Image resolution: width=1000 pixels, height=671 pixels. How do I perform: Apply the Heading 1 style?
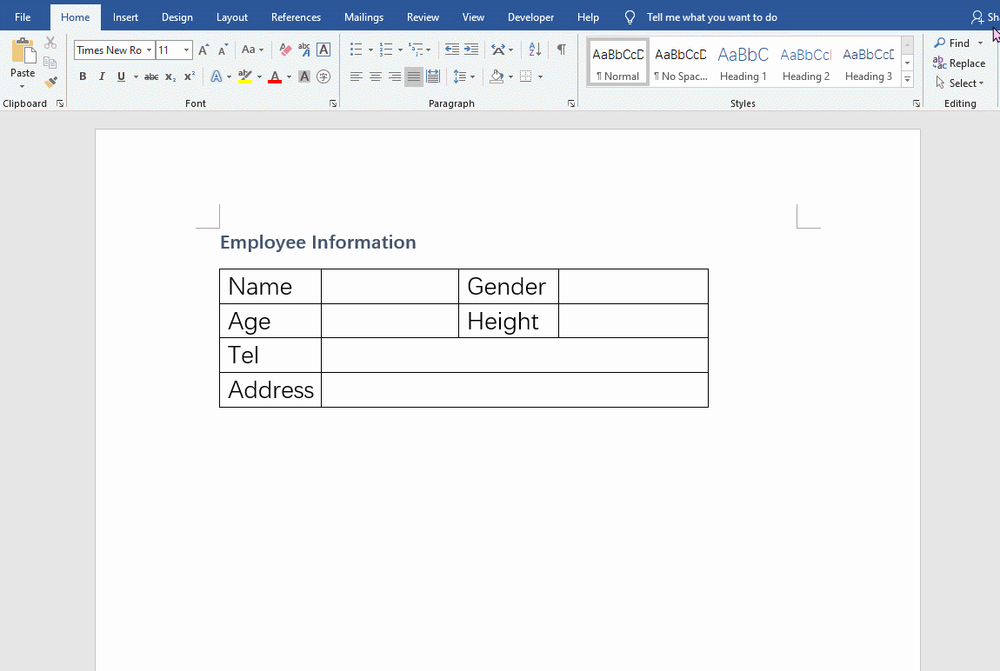743,63
